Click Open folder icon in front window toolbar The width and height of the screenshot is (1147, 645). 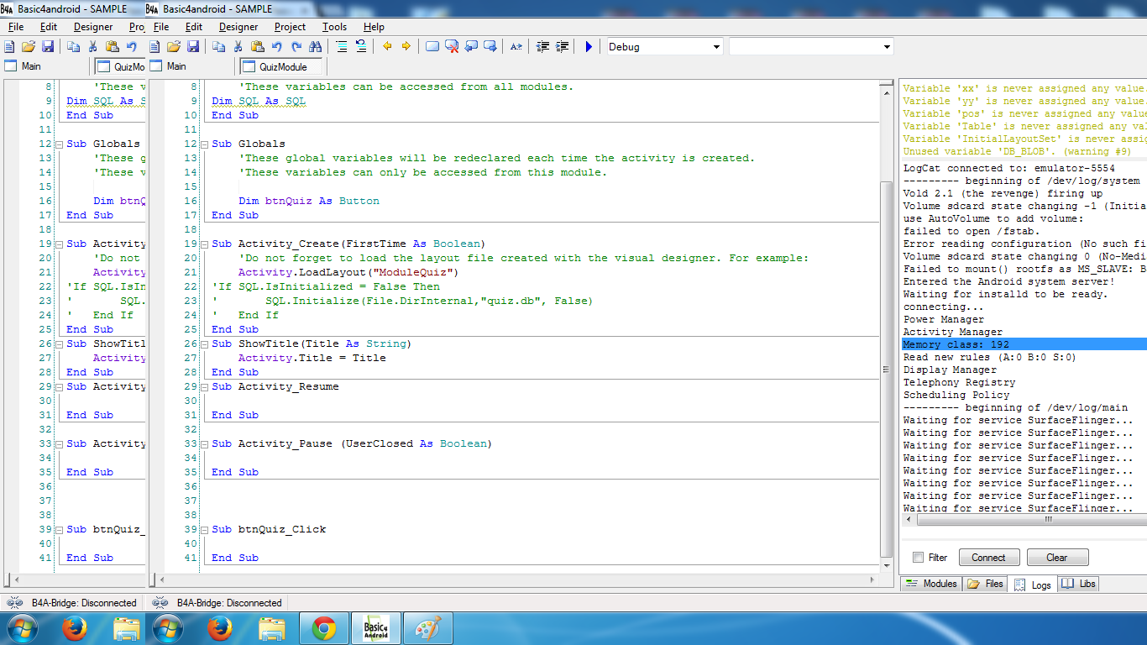point(174,47)
